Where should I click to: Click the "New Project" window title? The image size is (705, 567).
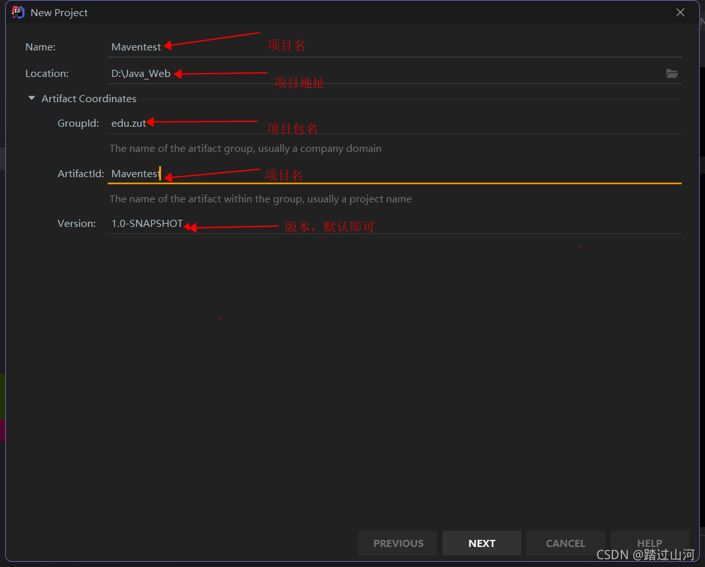(x=59, y=12)
